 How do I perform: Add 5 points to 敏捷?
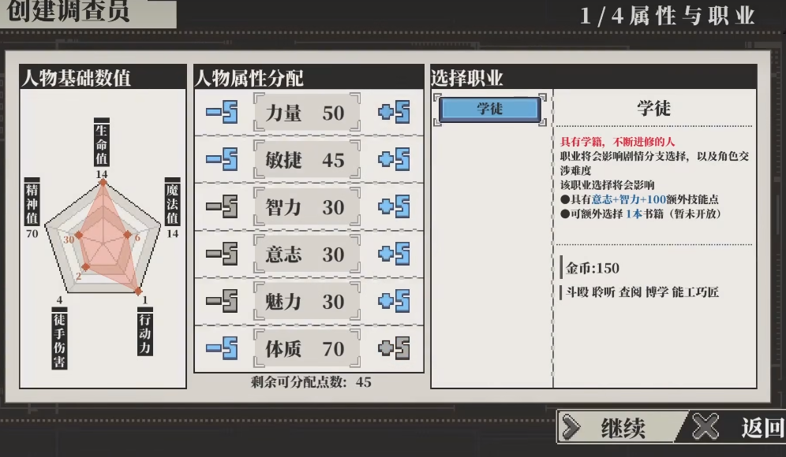click(394, 159)
